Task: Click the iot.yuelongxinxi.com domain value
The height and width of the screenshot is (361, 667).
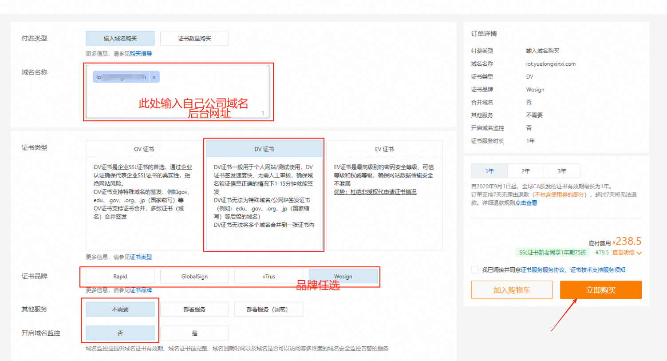Action: point(551,64)
